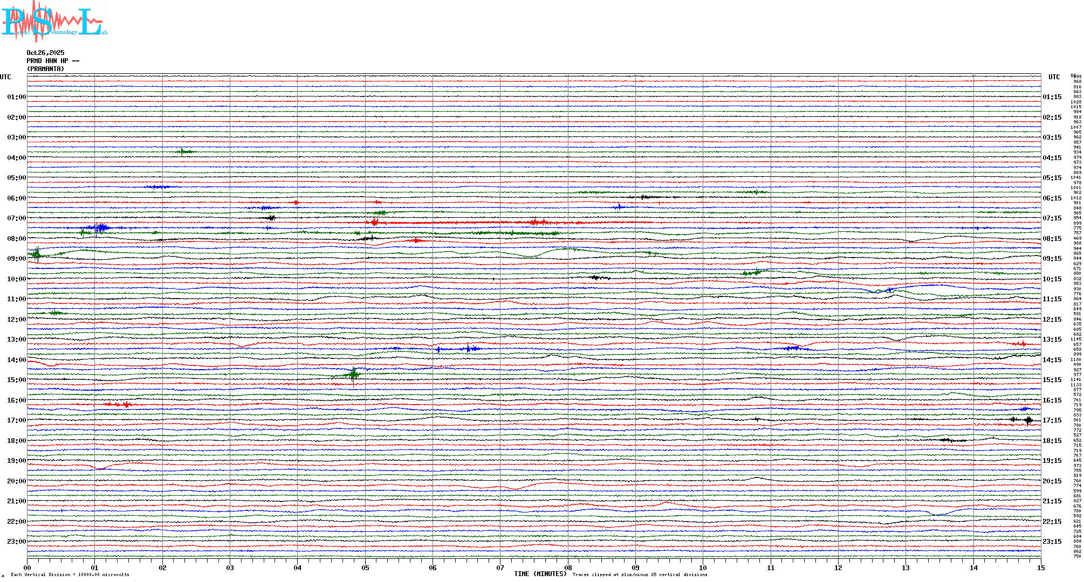This screenshot has height=582, width=1084.
Task: Click the 23:00 hour label on left axis
Action: pos(16,542)
